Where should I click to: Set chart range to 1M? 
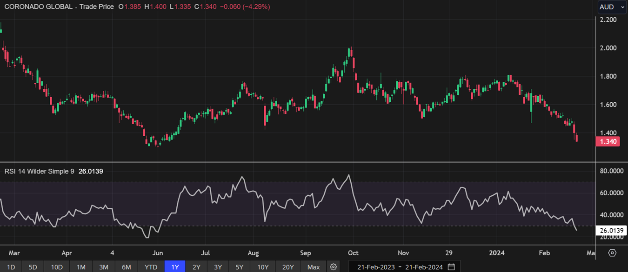pos(81,267)
